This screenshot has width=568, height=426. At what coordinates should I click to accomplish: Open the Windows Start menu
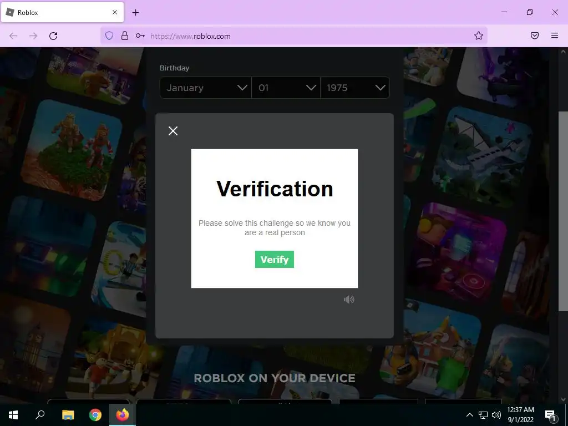(x=13, y=415)
